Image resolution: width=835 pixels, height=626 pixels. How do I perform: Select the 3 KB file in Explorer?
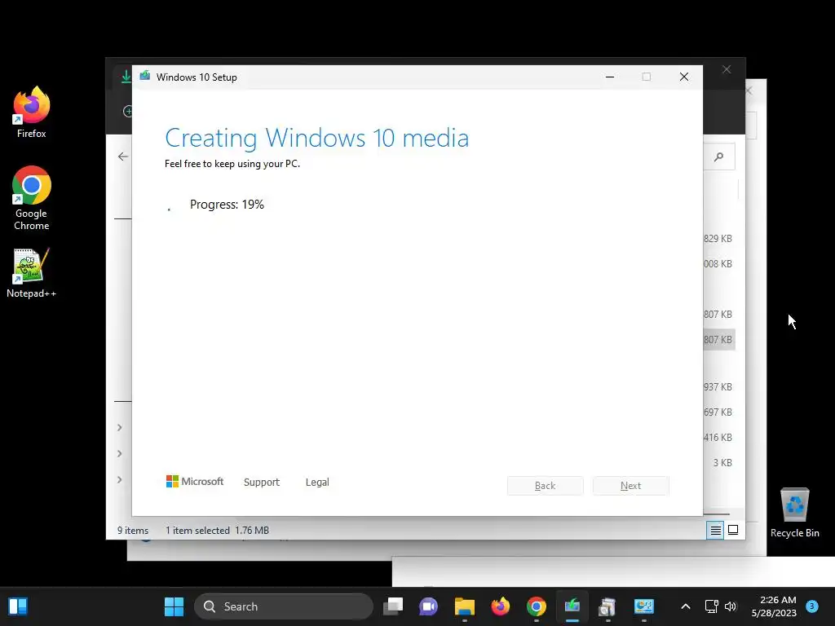722,463
